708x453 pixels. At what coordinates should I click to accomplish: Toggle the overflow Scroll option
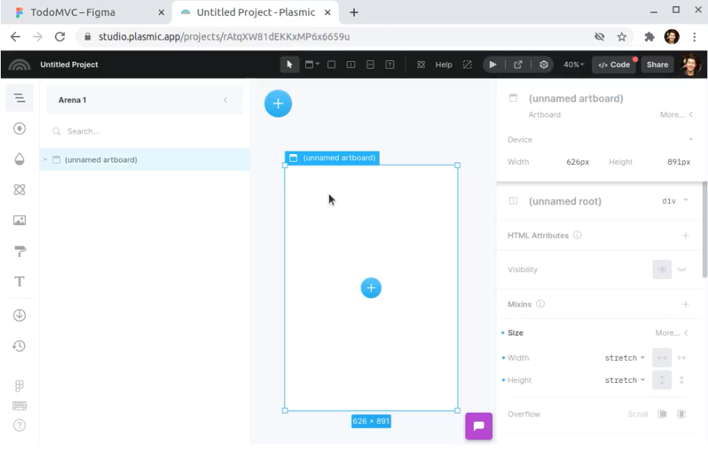(637, 414)
